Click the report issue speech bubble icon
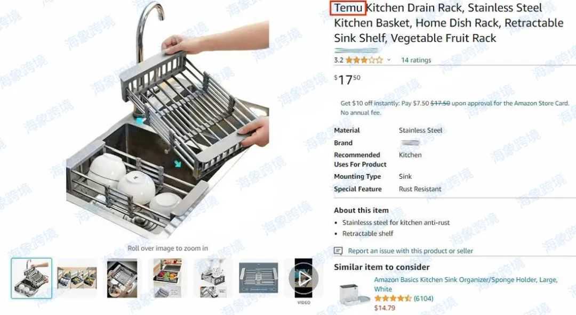This screenshot has width=576, height=315. (338, 251)
